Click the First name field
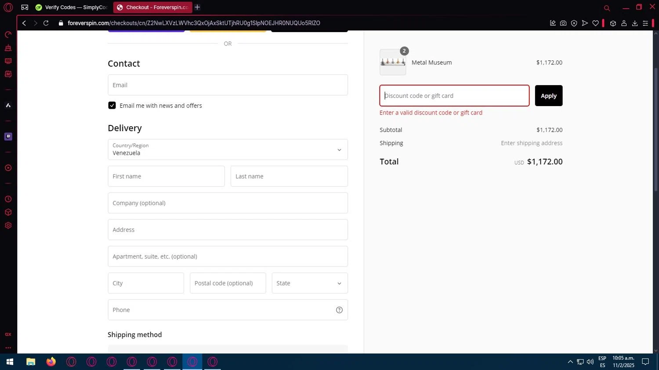Viewport: 659px width, 370px height. pyautogui.click(x=166, y=176)
